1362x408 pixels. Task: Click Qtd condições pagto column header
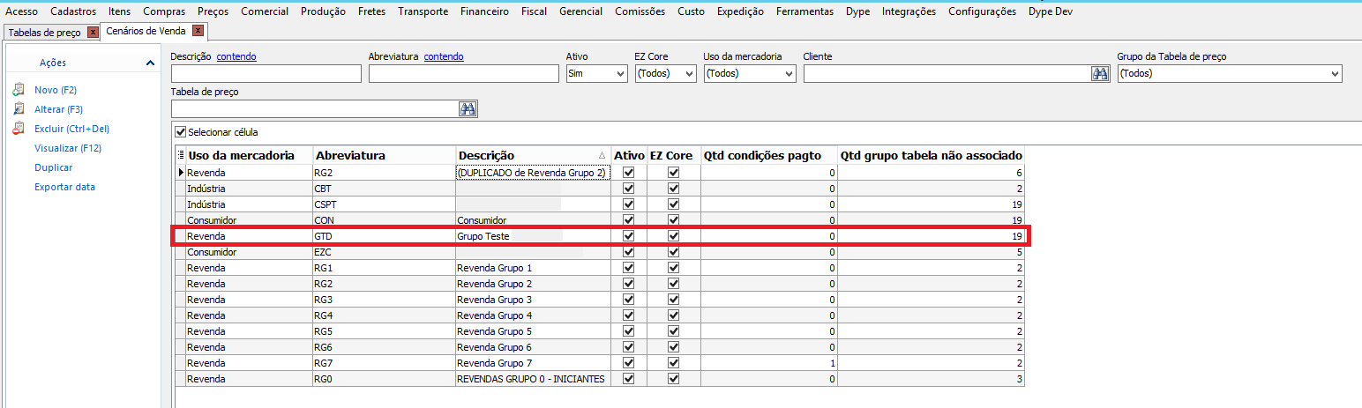768,155
